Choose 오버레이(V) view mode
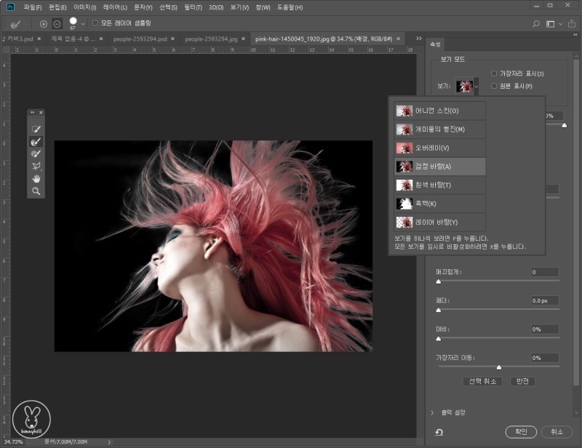This screenshot has height=448, width=582. click(x=437, y=148)
